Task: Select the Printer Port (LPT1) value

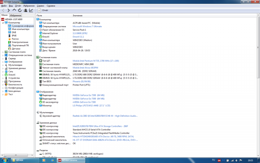Action: (82, 85)
